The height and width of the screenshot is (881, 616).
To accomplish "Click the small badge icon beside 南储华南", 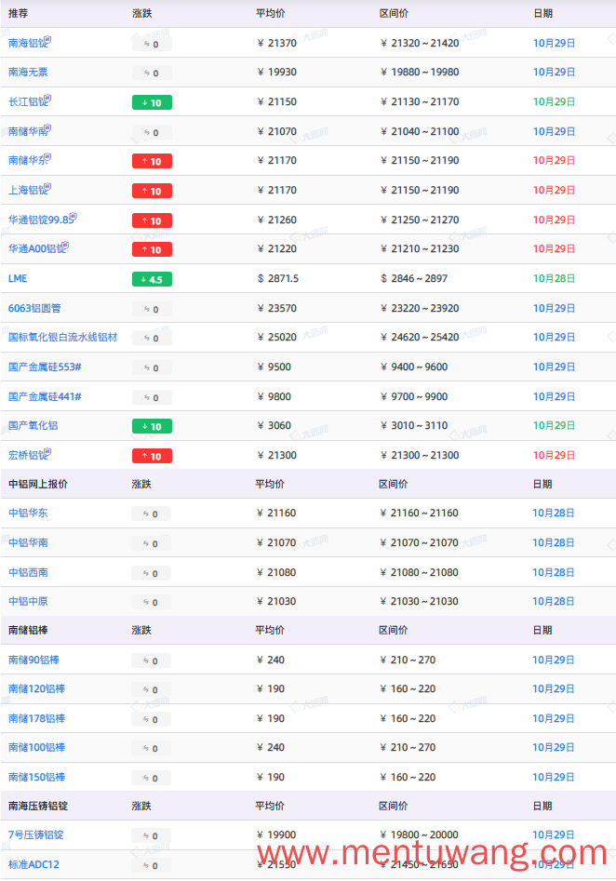I will 47,127.
